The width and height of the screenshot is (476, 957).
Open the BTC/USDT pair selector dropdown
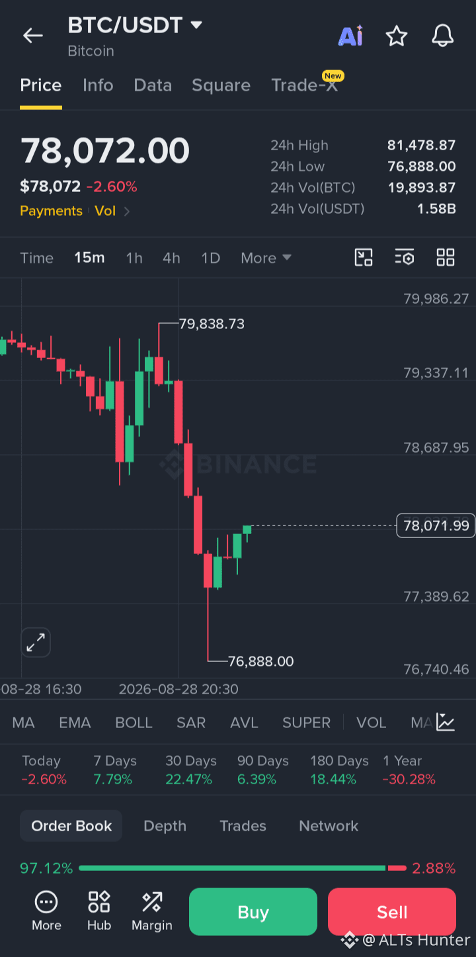tap(135, 25)
